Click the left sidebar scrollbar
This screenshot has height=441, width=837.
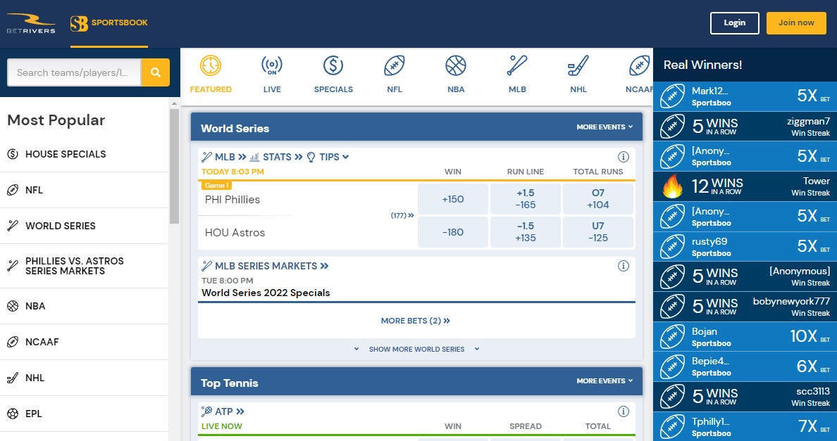click(174, 165)
